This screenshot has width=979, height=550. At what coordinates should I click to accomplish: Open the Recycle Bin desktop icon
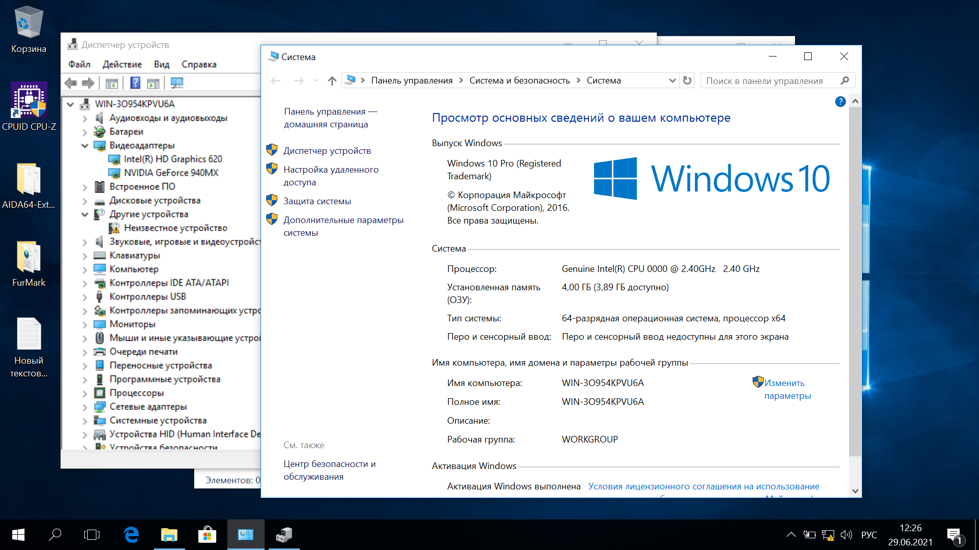(29, 30)
